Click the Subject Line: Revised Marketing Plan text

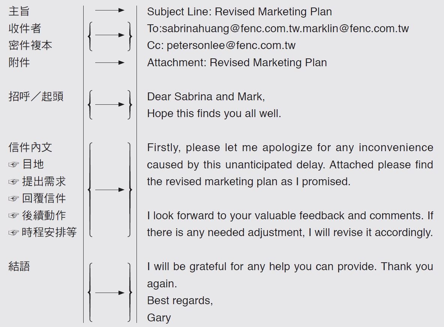tap(239, 12)
